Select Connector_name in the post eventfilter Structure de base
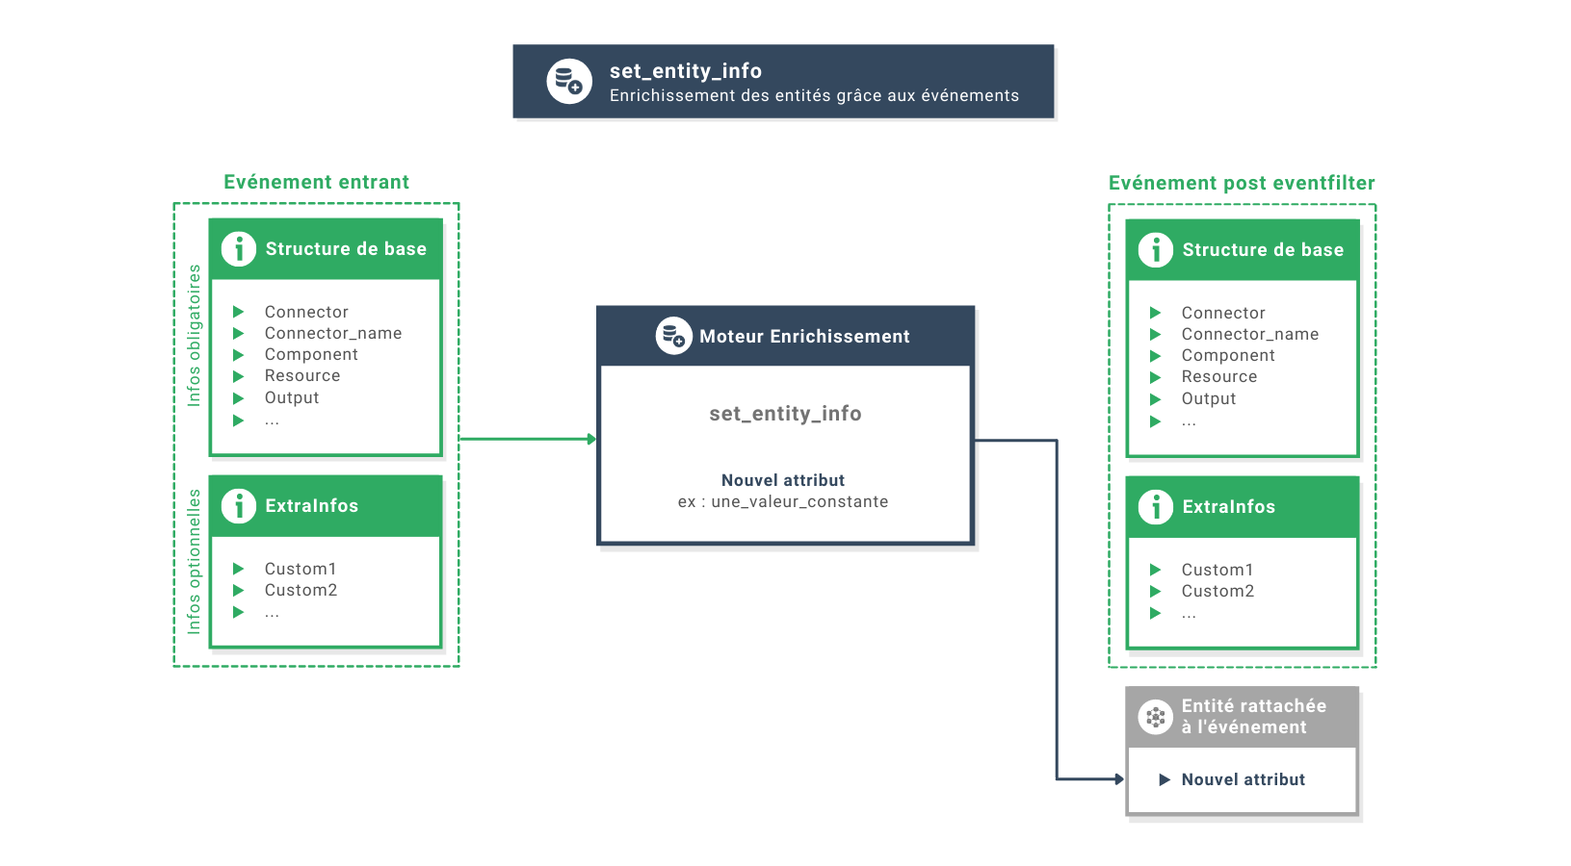This screenshot has height=866, width=1571. tap(1249, 334)
